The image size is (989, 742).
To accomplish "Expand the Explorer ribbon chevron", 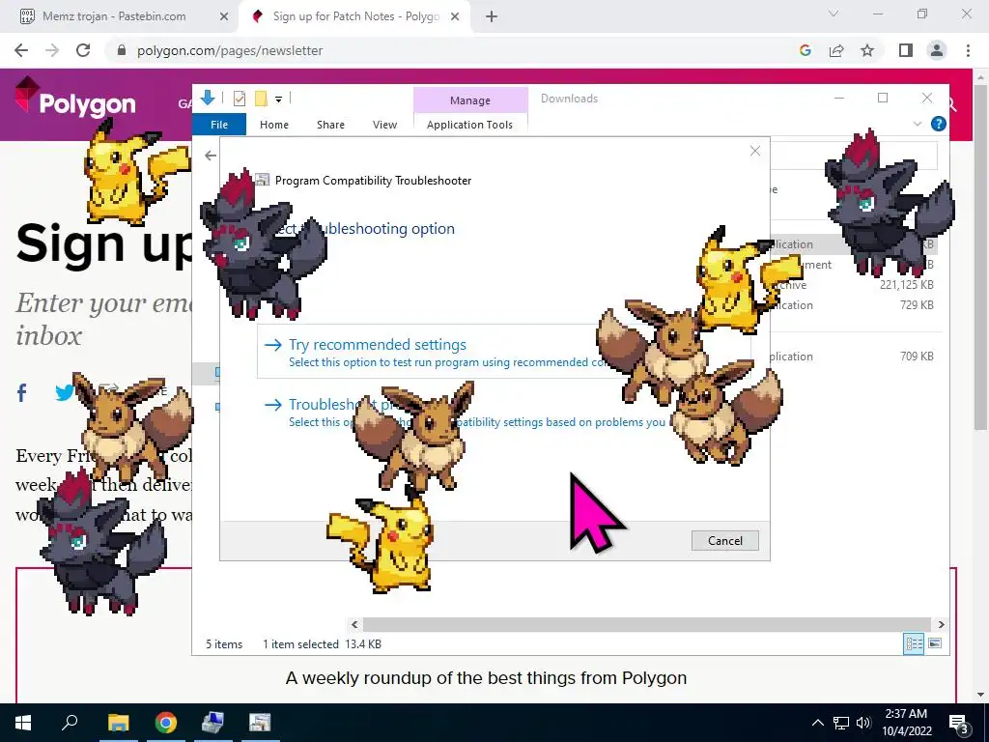I will tap(918, 125).
